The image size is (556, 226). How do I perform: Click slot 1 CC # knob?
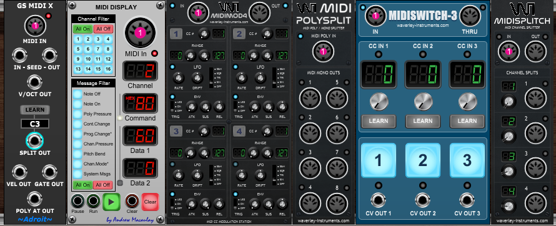pyautogui.click(x=204, y=34)
